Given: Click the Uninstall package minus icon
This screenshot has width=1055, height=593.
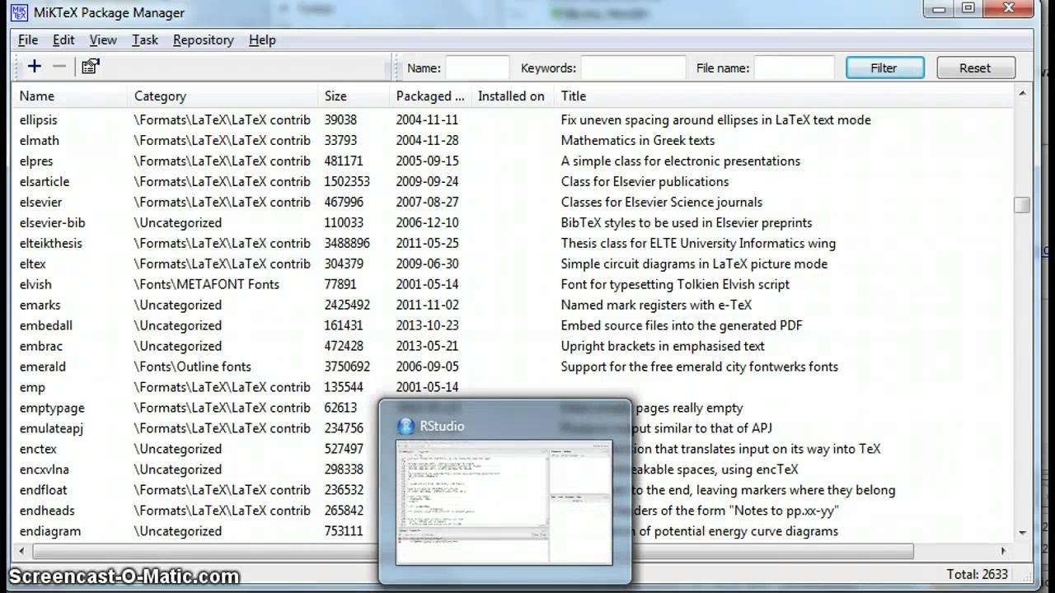Looking at the screenshot, I should pyautogui.click(x=59, y=67).
